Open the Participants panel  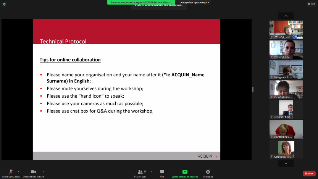coord(140,173)
